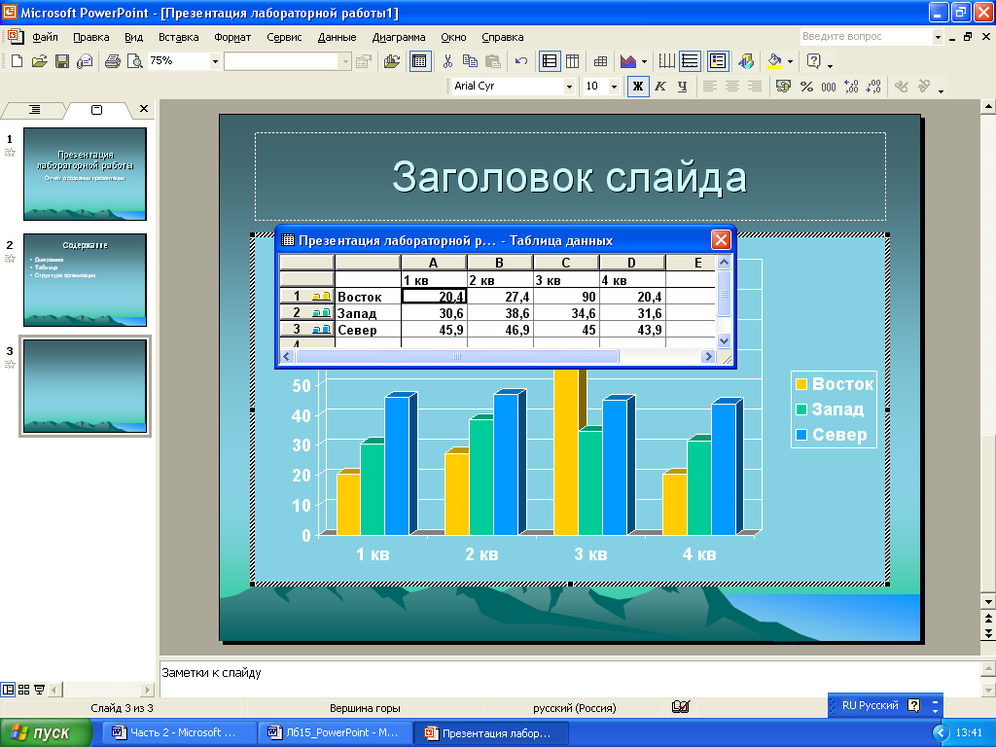The image size is (996, 747).
Task: Click the Запад row label cell
Action: [368, 313]
